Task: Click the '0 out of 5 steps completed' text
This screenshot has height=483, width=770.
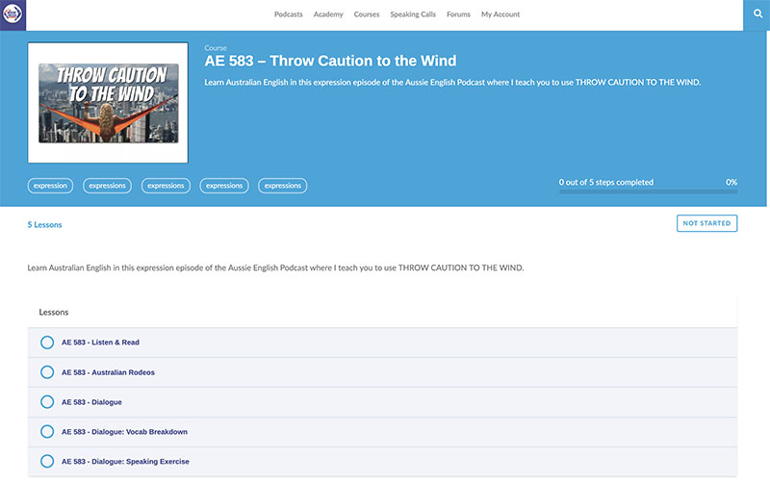Action: point(606,182)
